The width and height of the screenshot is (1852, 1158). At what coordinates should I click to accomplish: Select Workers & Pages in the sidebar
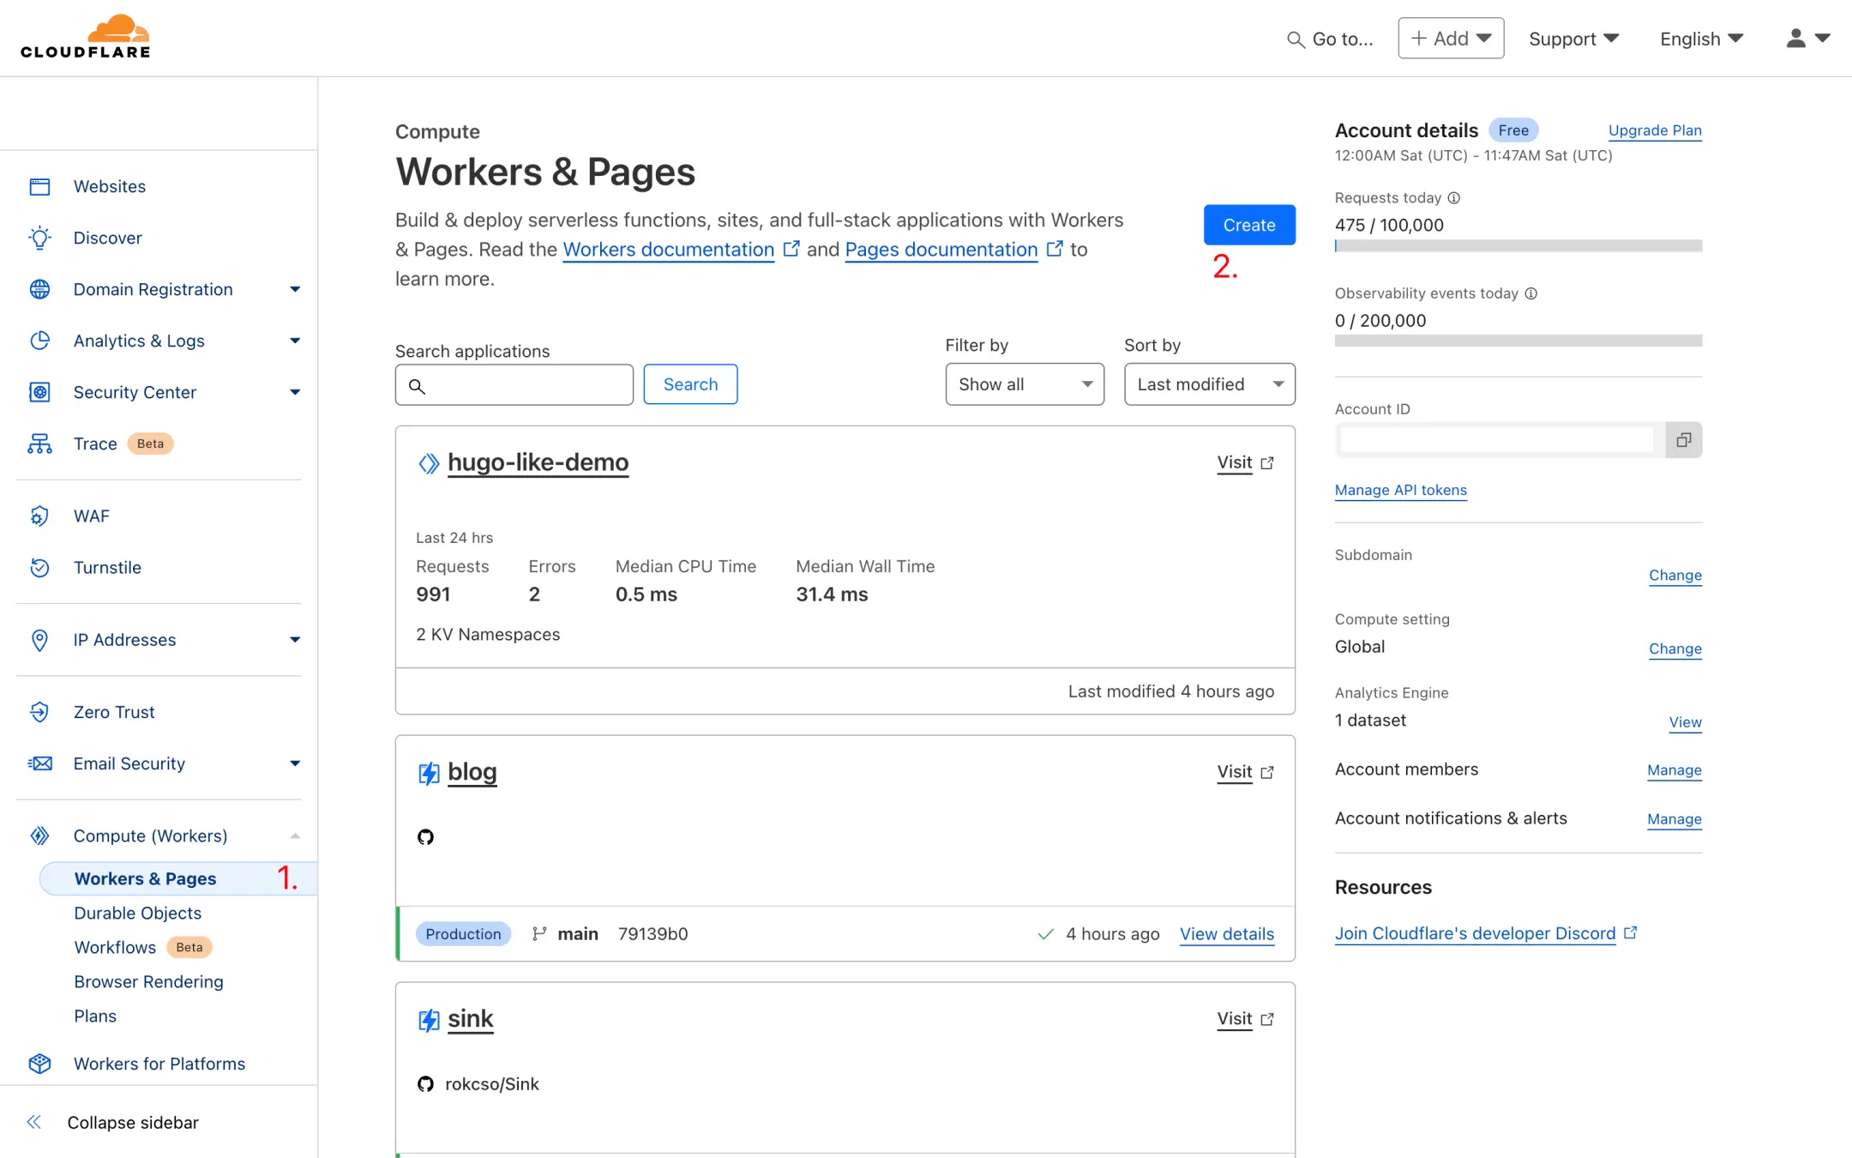[x=178, y=878]
